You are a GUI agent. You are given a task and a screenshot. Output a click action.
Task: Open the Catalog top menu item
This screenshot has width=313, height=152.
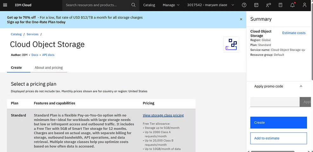[149, 5]
